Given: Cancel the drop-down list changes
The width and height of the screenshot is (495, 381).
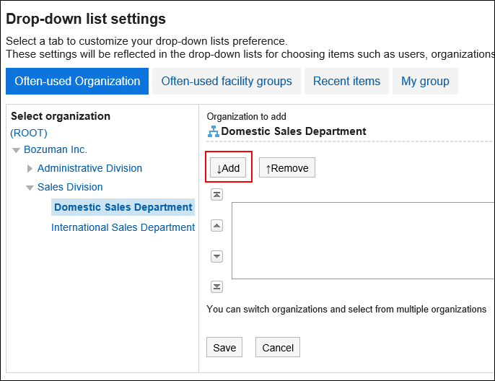Looking at the screenshot, I should coord(278,347).
